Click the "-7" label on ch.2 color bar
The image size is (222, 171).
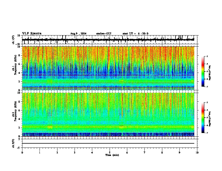(207, 133)
